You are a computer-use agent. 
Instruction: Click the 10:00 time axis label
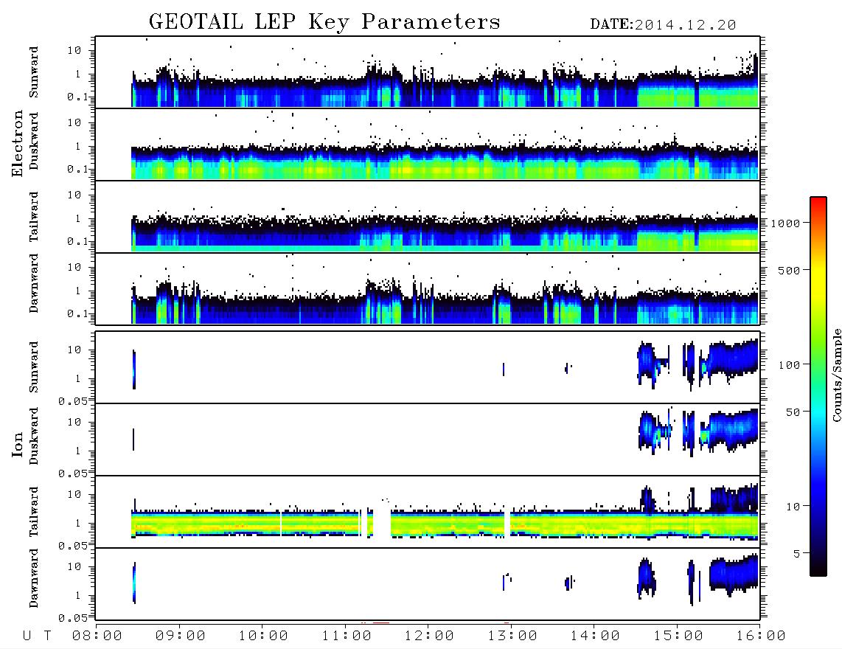coord(263,636)
